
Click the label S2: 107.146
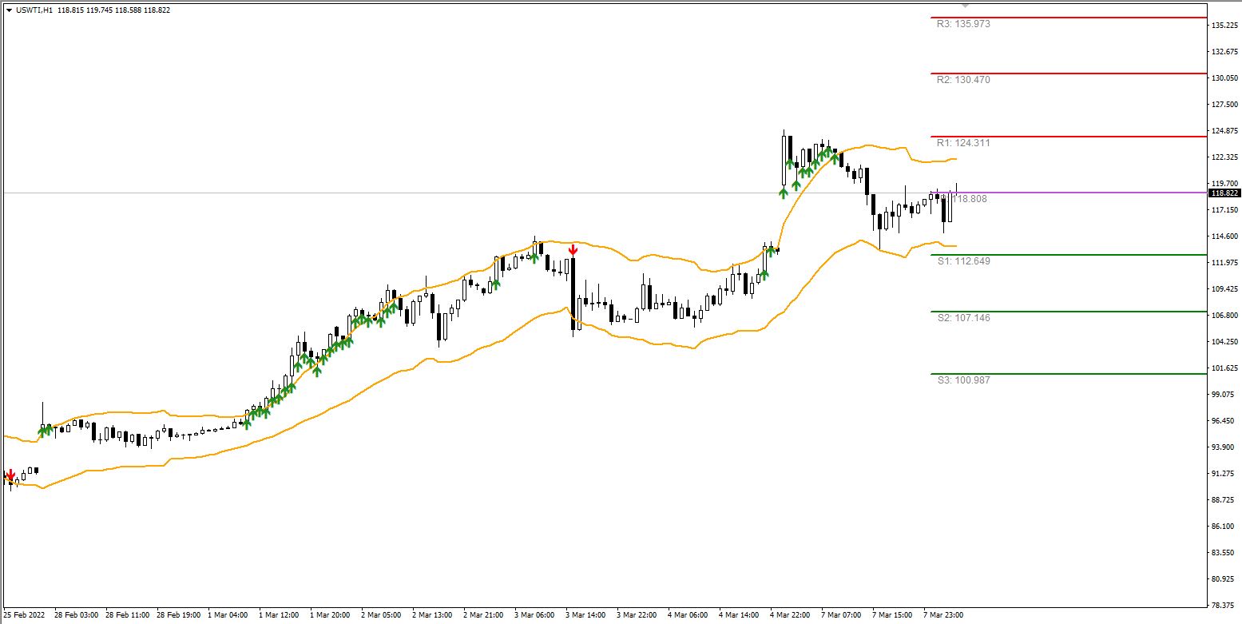[963, 318]
